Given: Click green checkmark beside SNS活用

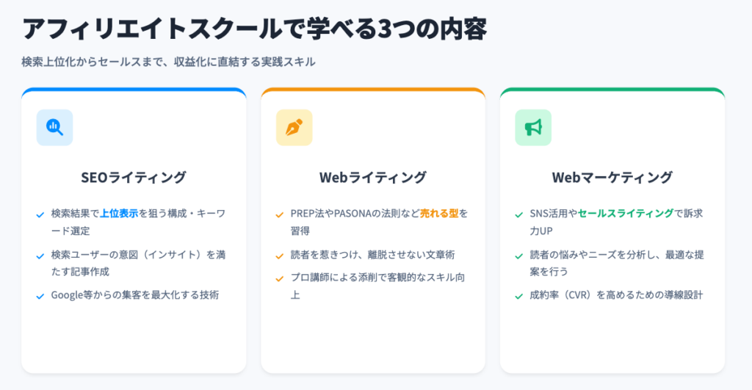Looking at the screenshot, I should point(518,215).
